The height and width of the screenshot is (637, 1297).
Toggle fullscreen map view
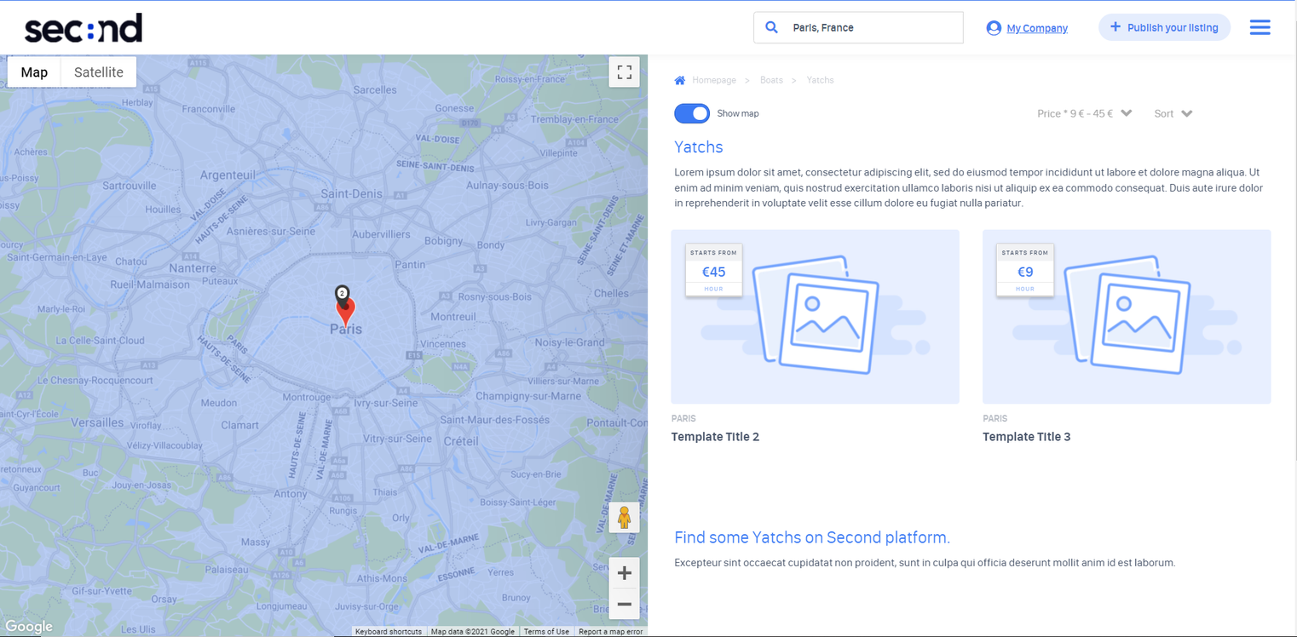click(x=624, y=72)
